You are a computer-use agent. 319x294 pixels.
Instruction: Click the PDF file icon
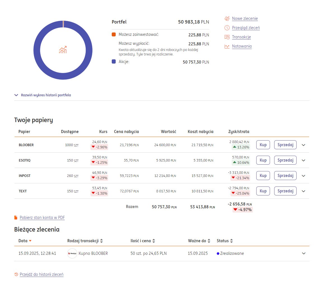(16, 218)
